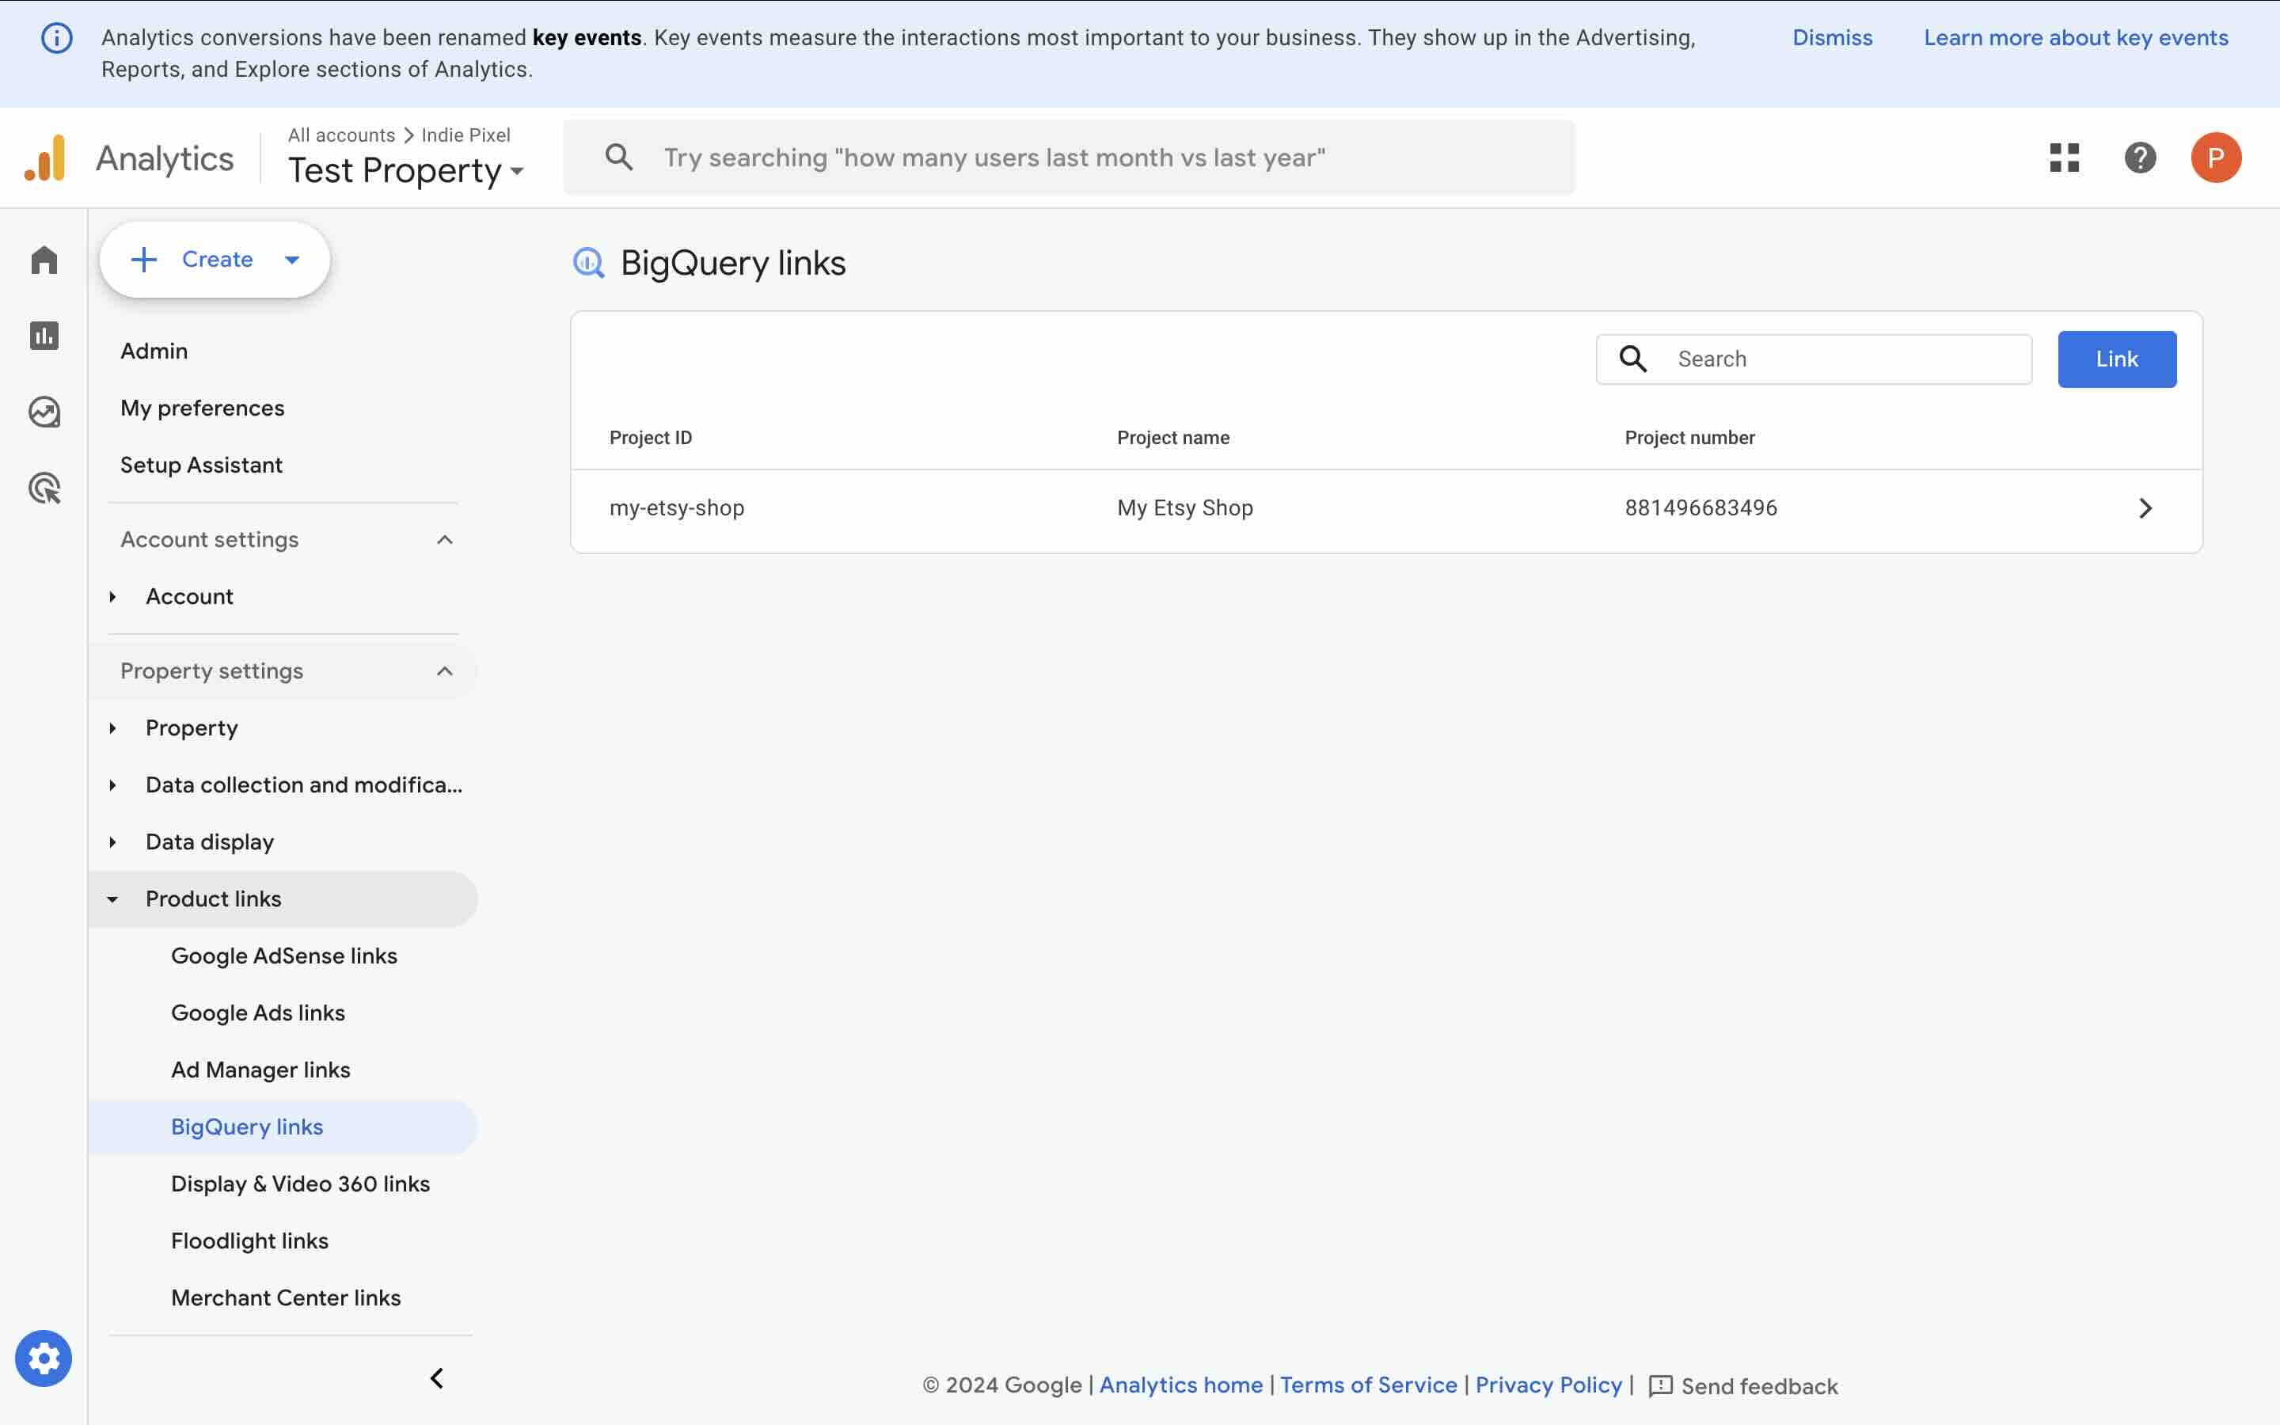Open the account avatar P
This screenshot has height=1425, width=2280.
point(2215,158)
